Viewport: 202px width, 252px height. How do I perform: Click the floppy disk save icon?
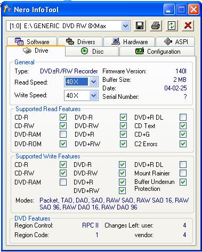click(x=140, y=26)
